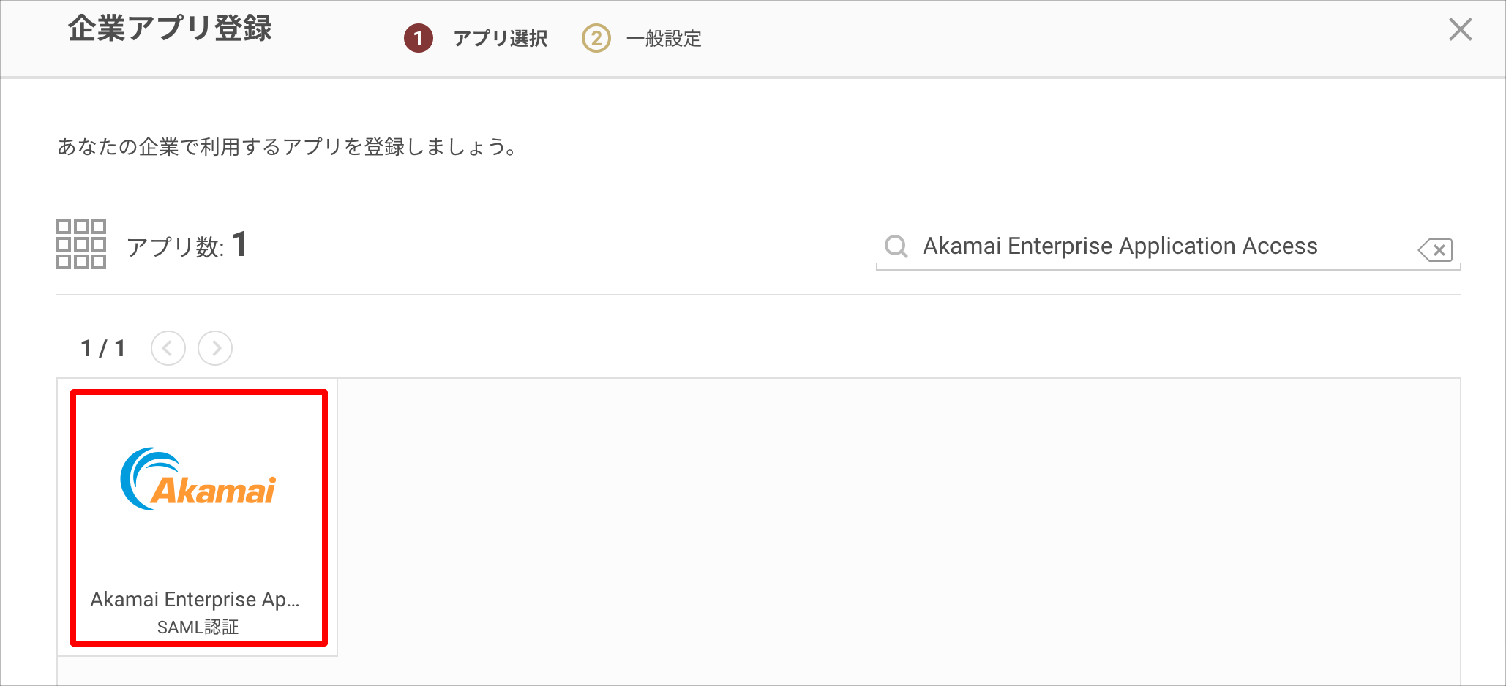1506x686 pixels.
Task: Close the 企業アプリ登録 dialog
Action: point(1460,30)
